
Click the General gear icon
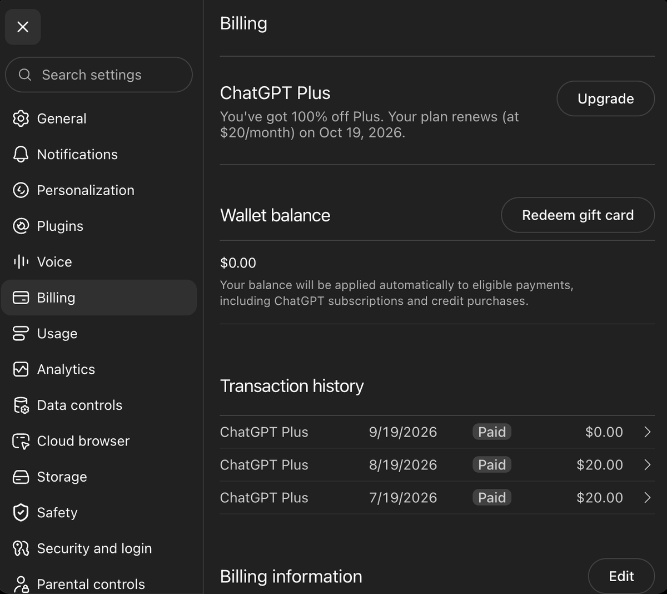21,118
